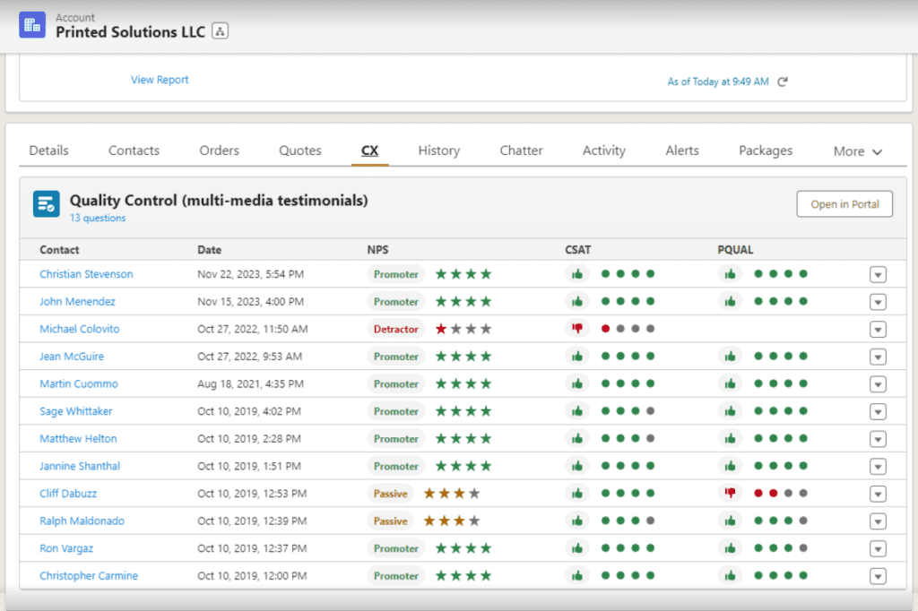Open Jean McGuire's contact record

72,357
